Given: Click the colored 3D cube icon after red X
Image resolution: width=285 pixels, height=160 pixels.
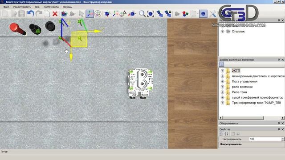Looking at the screenshot, I should point(64,14).
